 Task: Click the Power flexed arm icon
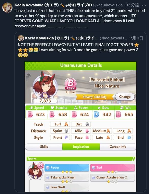tap(76, 108)
